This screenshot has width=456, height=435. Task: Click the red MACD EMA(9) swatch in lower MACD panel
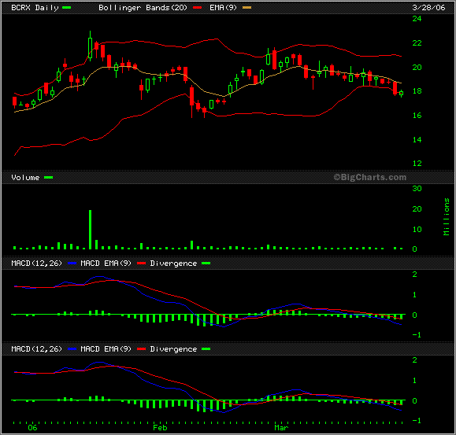[141, 349]
